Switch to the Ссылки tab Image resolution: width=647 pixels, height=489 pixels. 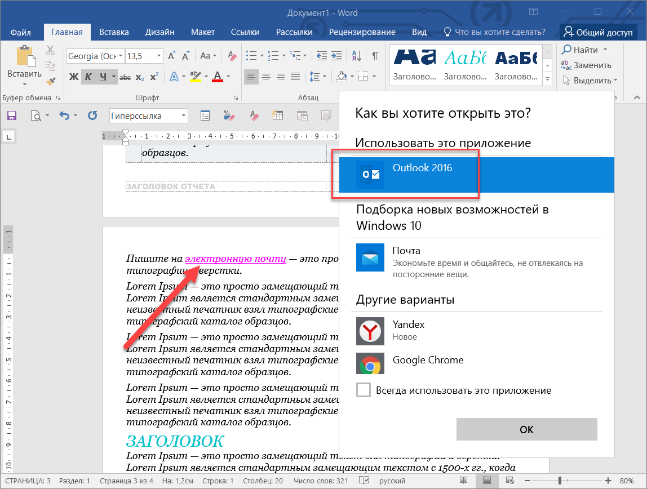coord(245,32)
